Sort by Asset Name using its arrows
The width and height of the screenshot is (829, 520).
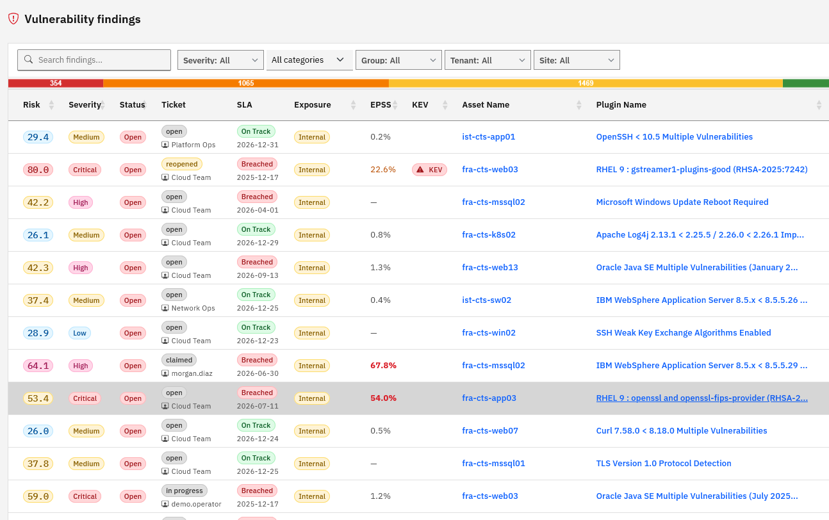click(x=579, y=105)
